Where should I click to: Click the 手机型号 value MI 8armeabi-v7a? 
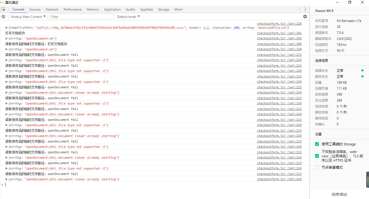pyautogui.click(x=349, y=21)
